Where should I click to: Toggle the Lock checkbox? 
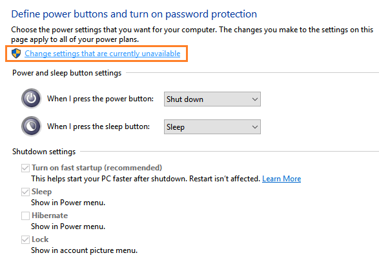tap(25, 239)
